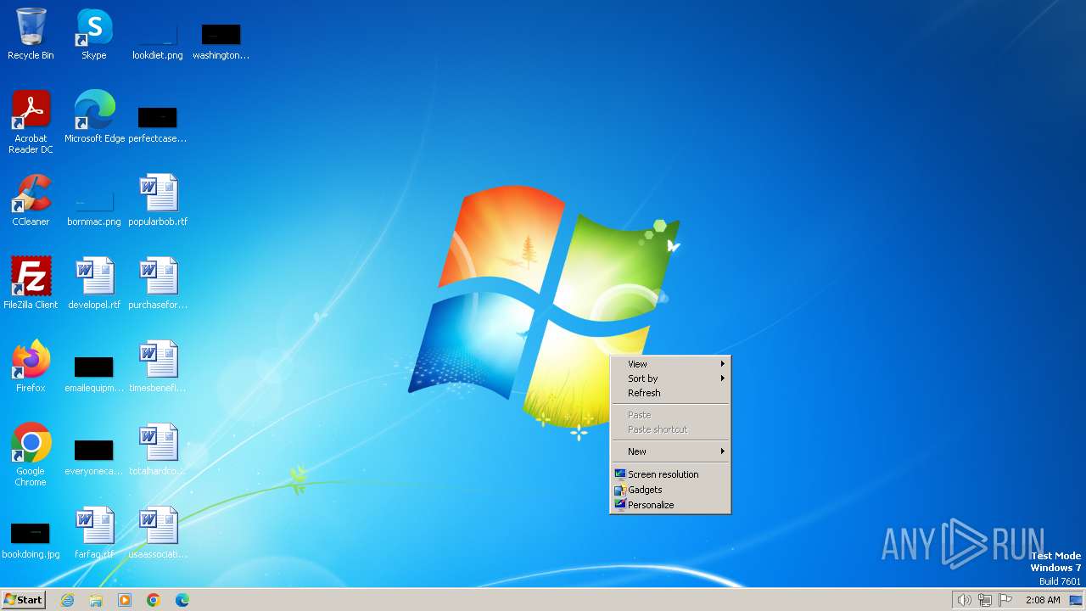Open the network status tray icon
1086x611 pixels.
[x=985, y=600]
